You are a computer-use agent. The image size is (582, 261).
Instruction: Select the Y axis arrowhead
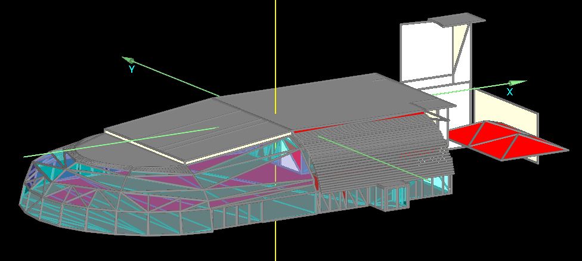point(128,60)
